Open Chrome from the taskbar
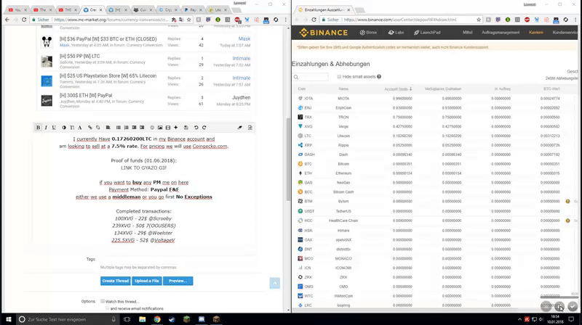 (157, 319)
